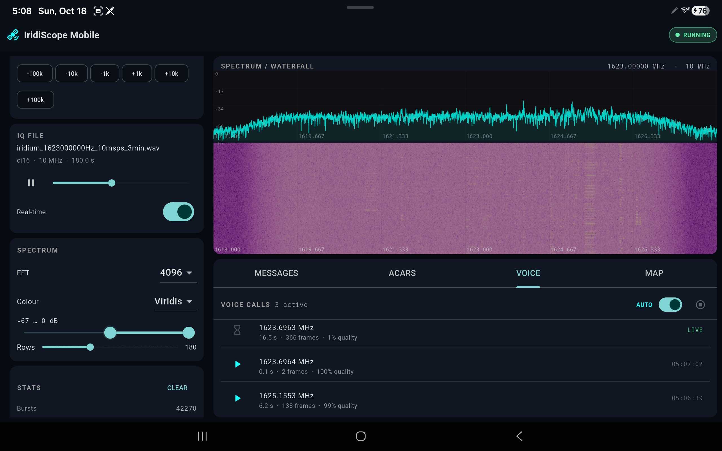
Task: Select the VOICE tab
Action: (528, 273)
